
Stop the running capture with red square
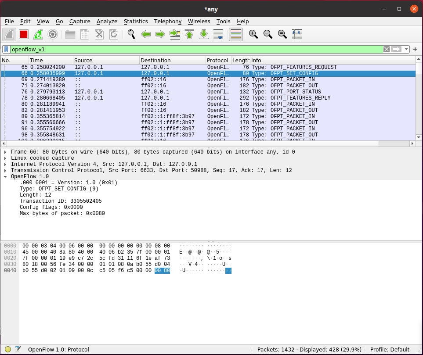24,35
